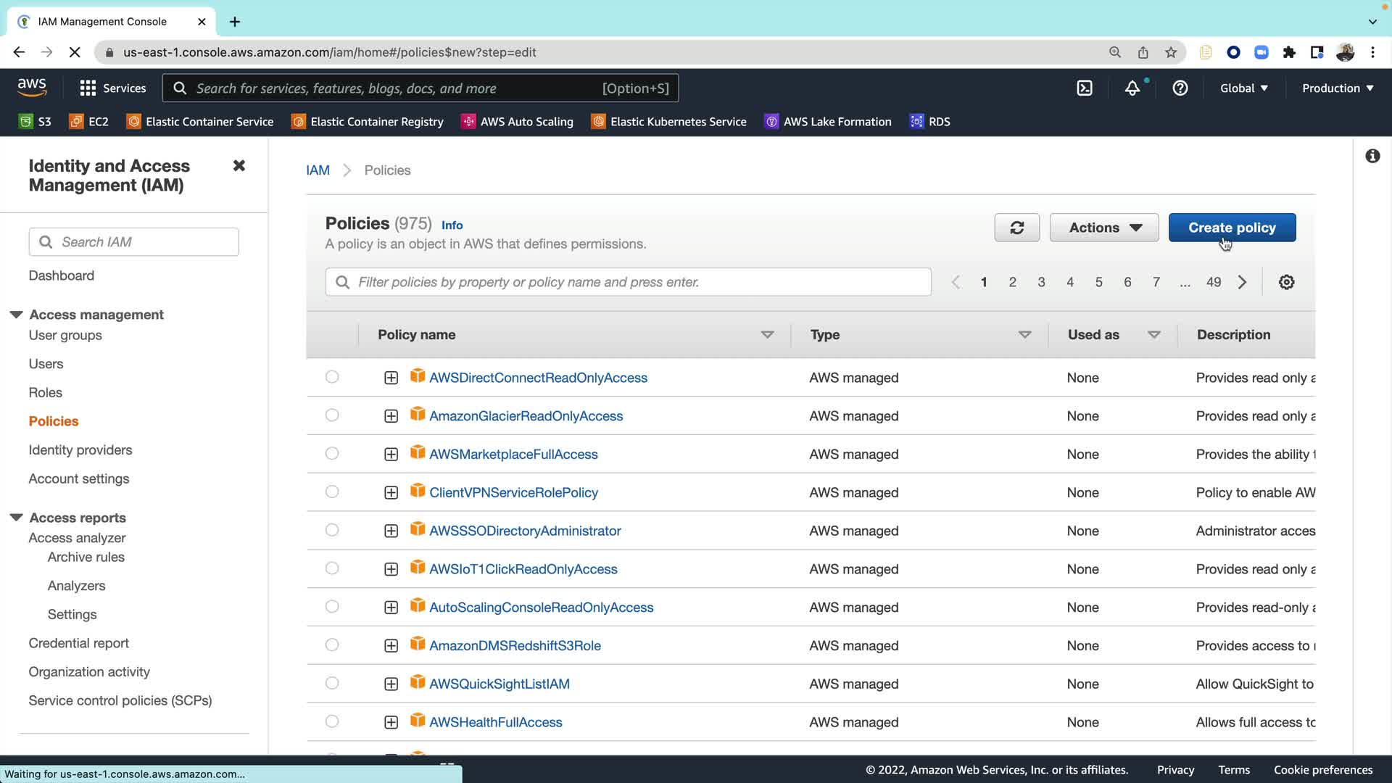Viewport: 1392px width, 783px height.
Task: Open the info panel icon at right
Action: tap(1372, 156)
